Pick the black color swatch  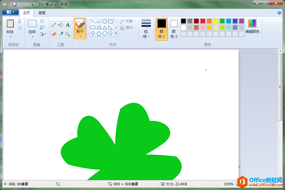pos(183,21)
